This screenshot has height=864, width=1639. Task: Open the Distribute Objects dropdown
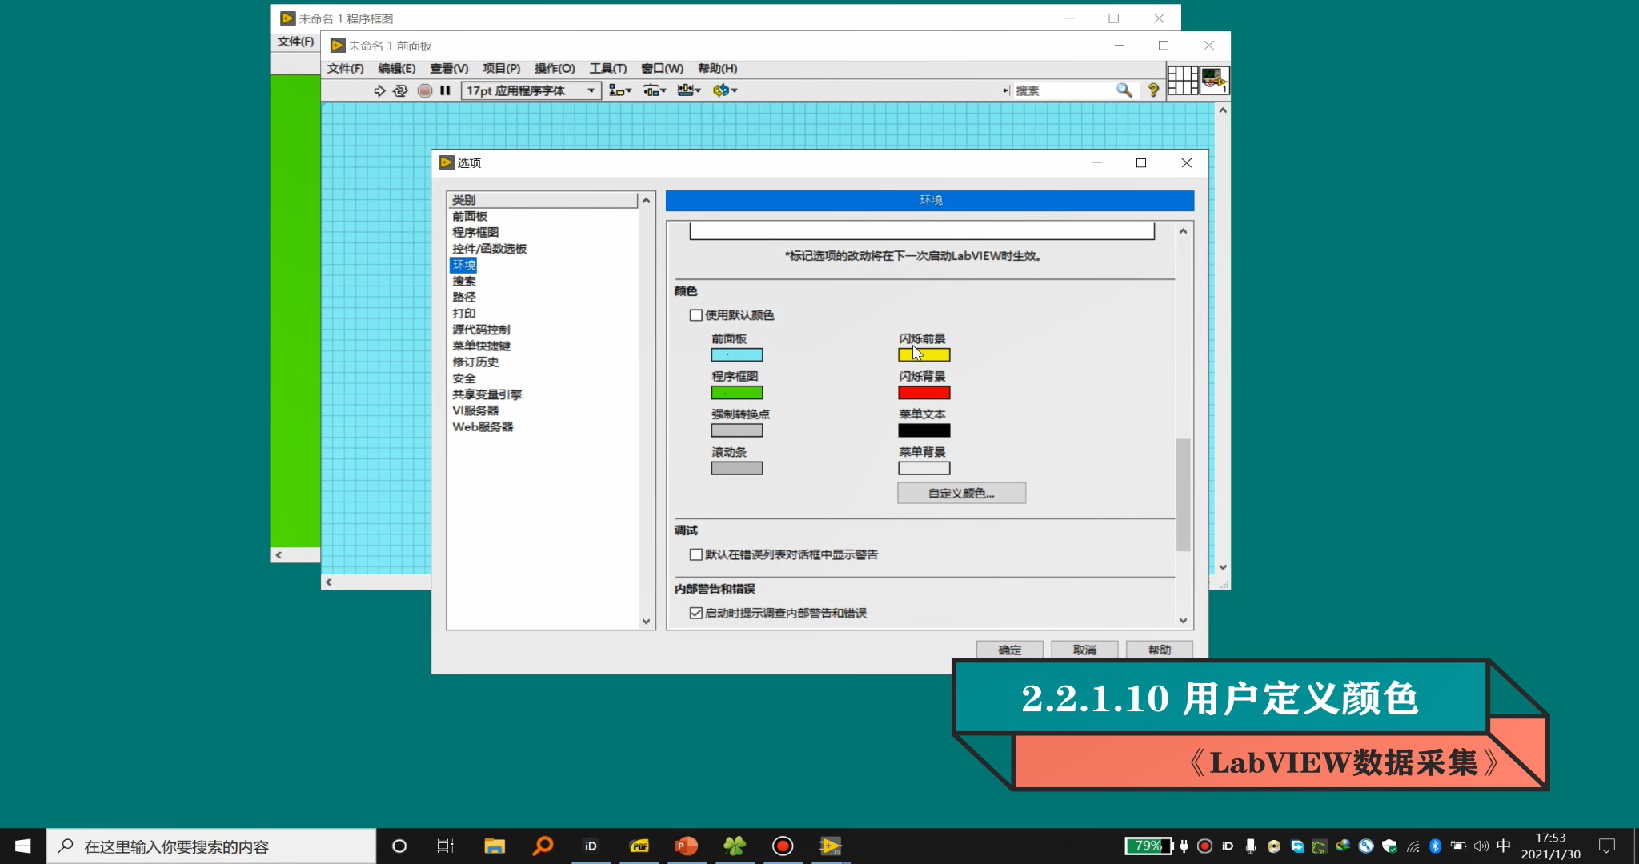[655, 90]
